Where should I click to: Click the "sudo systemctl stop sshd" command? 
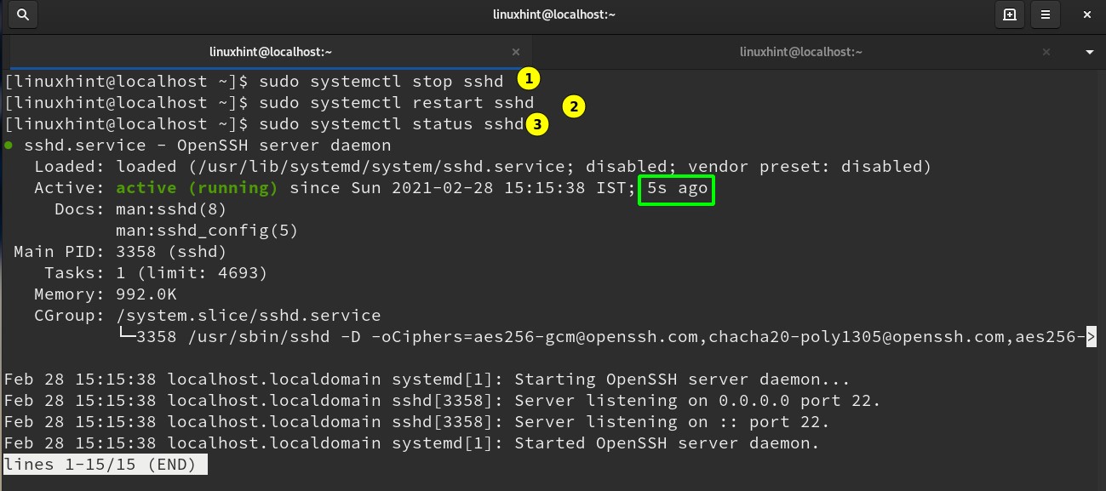[381, 82]
